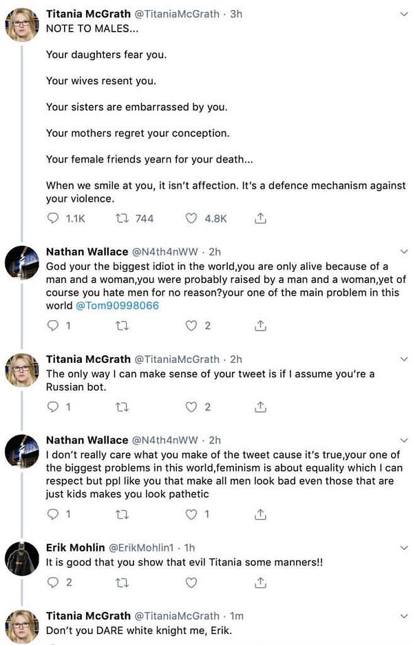
Task: View Nathan Wallace's profile picture on first reply
Action: [x=21, y=262]
